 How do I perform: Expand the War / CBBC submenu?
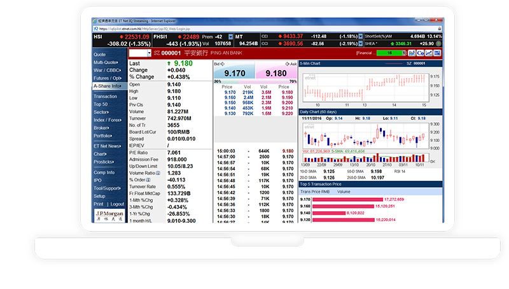tap(107, 70)
